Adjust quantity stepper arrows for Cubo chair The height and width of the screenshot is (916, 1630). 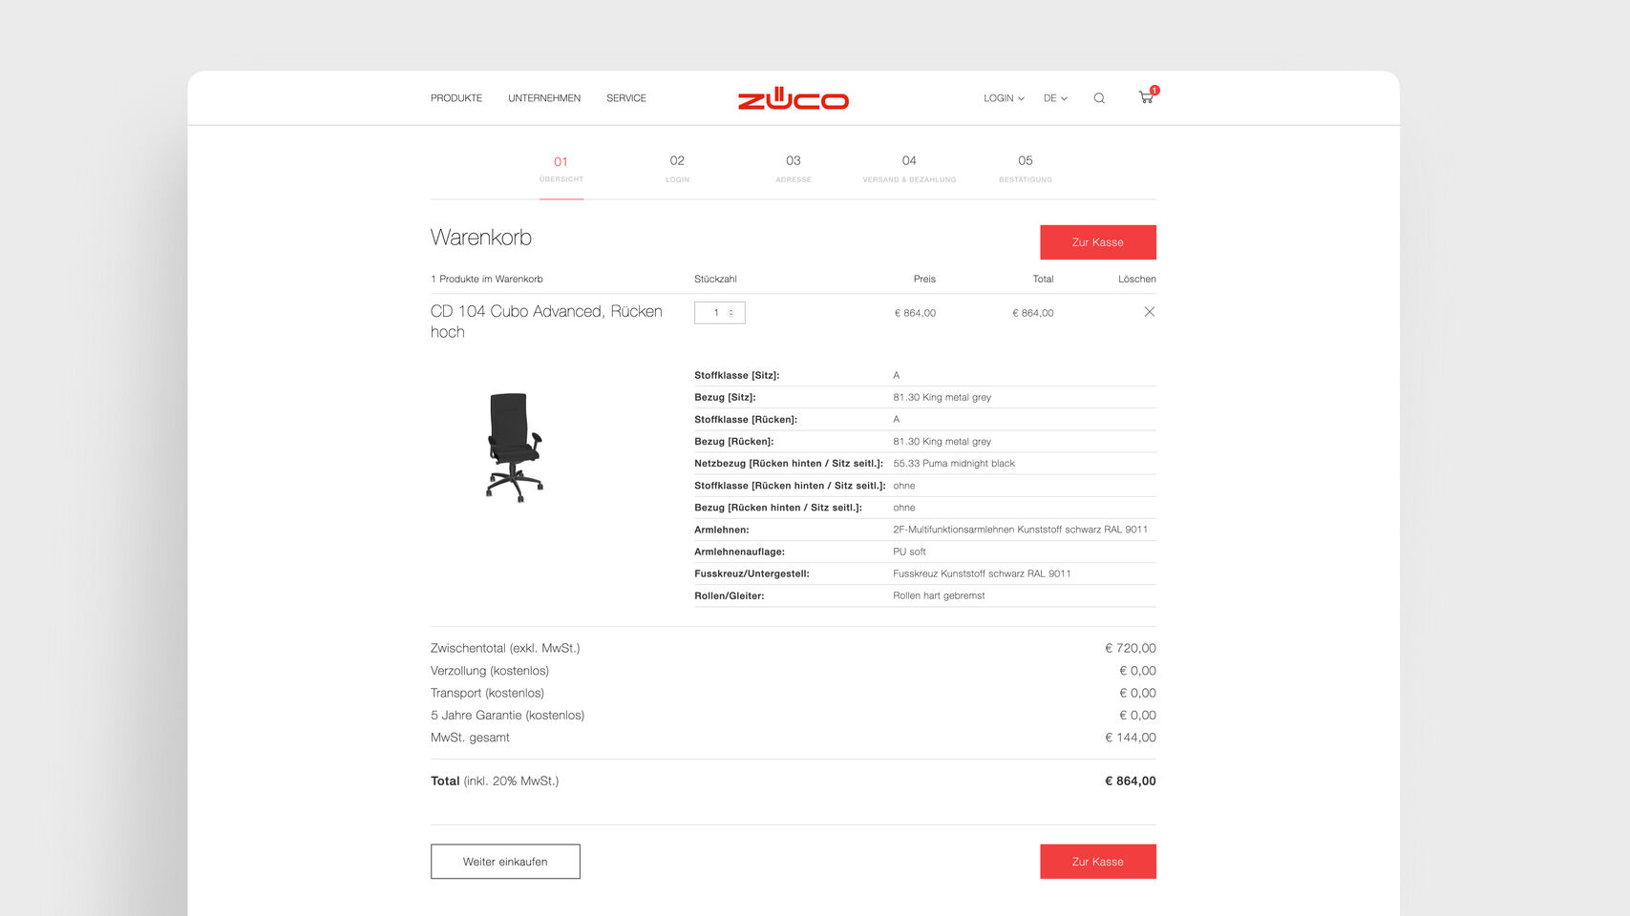click(731, 313)
